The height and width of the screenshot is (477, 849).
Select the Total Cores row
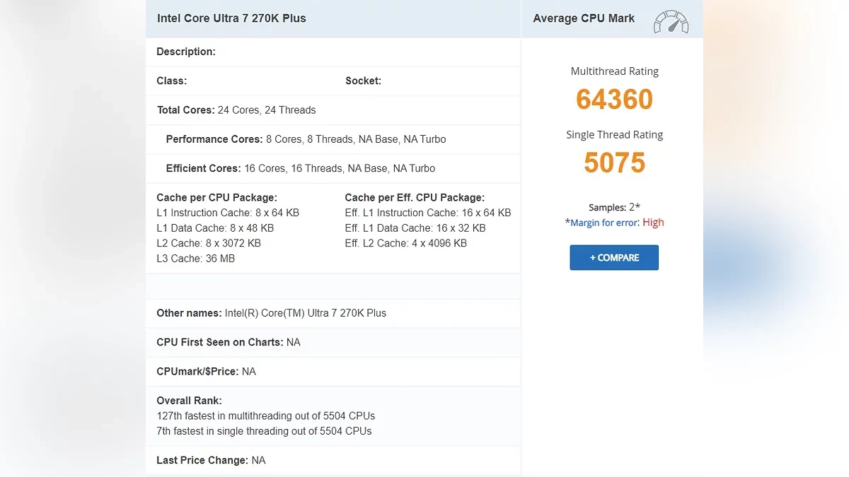pyautogui.click(x=236, y=110)
